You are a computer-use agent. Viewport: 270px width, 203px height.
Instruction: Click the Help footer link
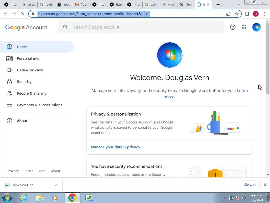point(42,171)
